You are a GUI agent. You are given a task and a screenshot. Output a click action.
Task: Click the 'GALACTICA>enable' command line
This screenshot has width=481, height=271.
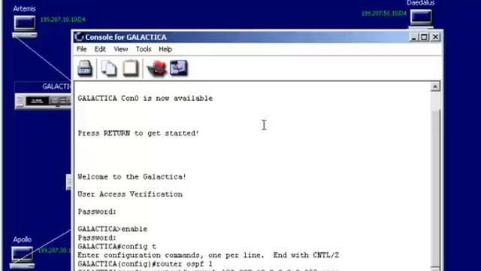coord(112,229)
